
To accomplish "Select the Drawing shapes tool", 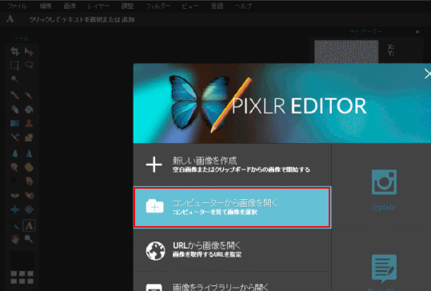I will [x=29, y=137].
